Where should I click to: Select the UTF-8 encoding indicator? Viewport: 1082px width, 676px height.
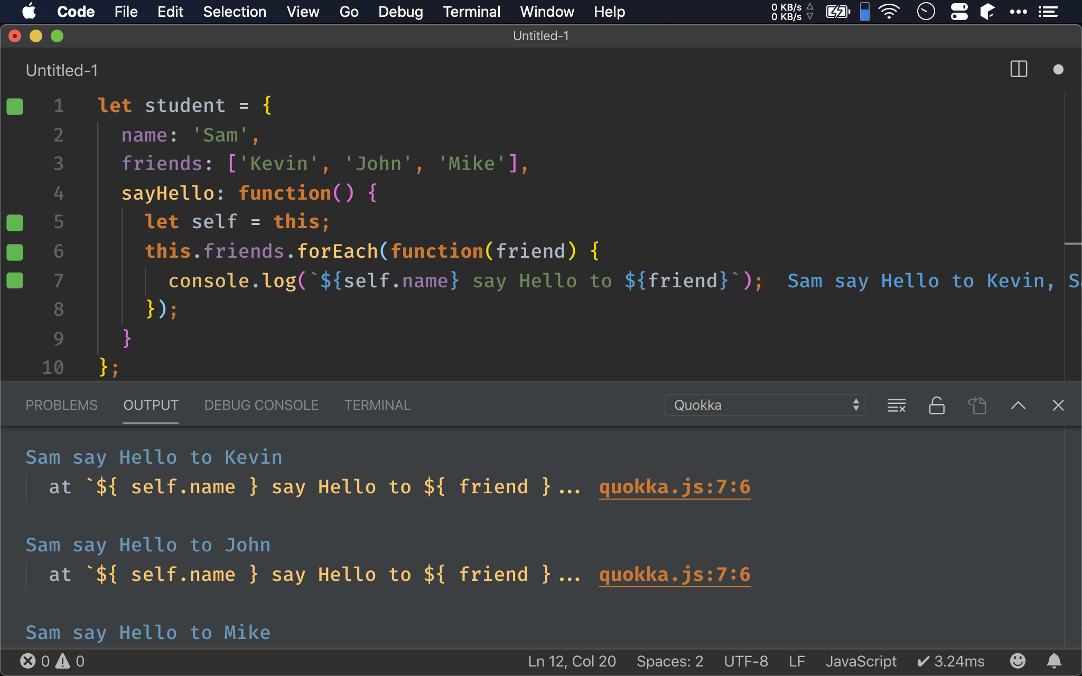(745, 661)
